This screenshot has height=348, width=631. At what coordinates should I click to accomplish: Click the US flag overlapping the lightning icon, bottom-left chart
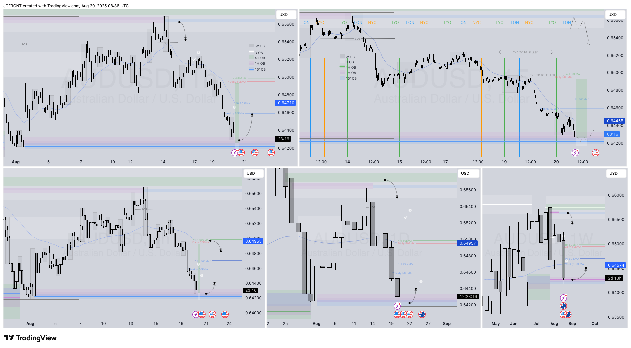pos(202,314)
